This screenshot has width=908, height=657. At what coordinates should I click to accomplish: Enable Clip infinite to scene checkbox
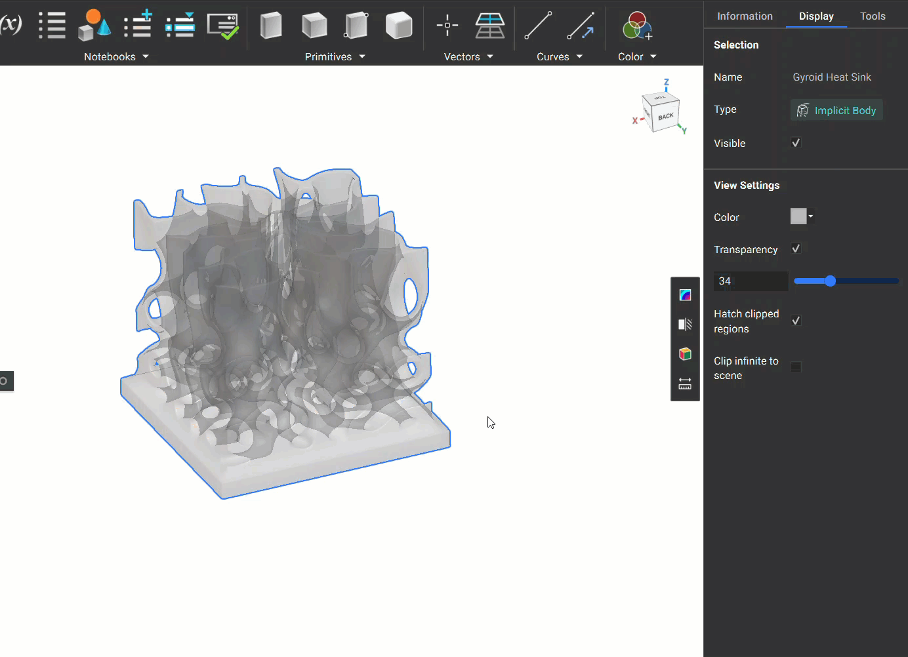pos(796,367)
